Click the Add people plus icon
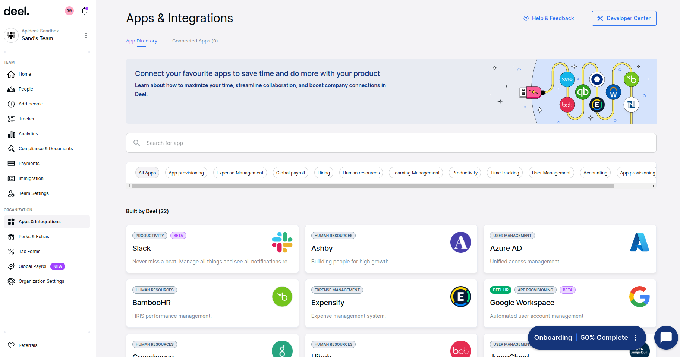Screen dimensions: 680x357 point(11,104)
